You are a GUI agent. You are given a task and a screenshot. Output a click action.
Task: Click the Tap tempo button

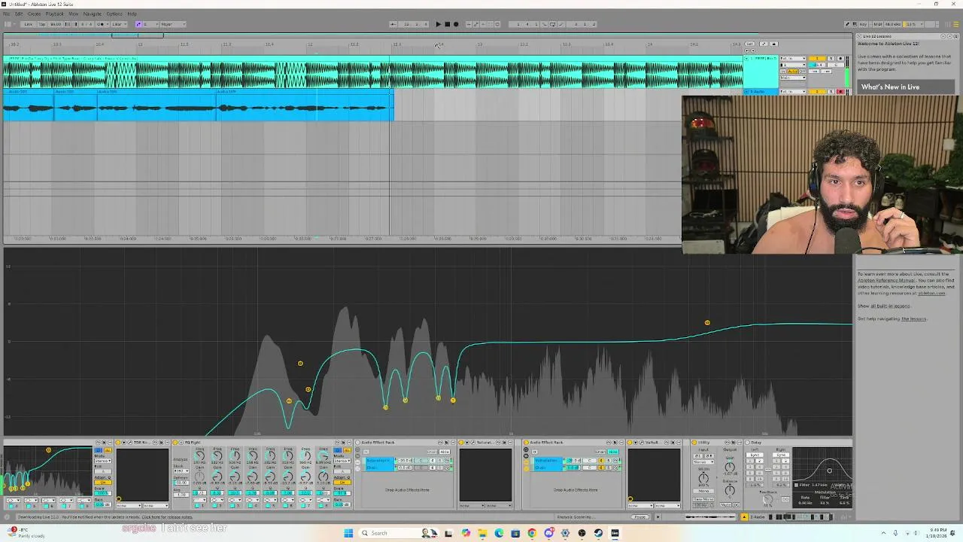pyautogui.click(x=42, y=24)
